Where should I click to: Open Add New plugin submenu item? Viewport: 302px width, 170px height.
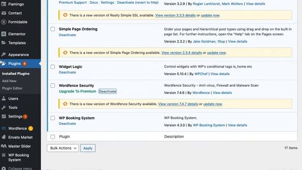coord(9,81)
